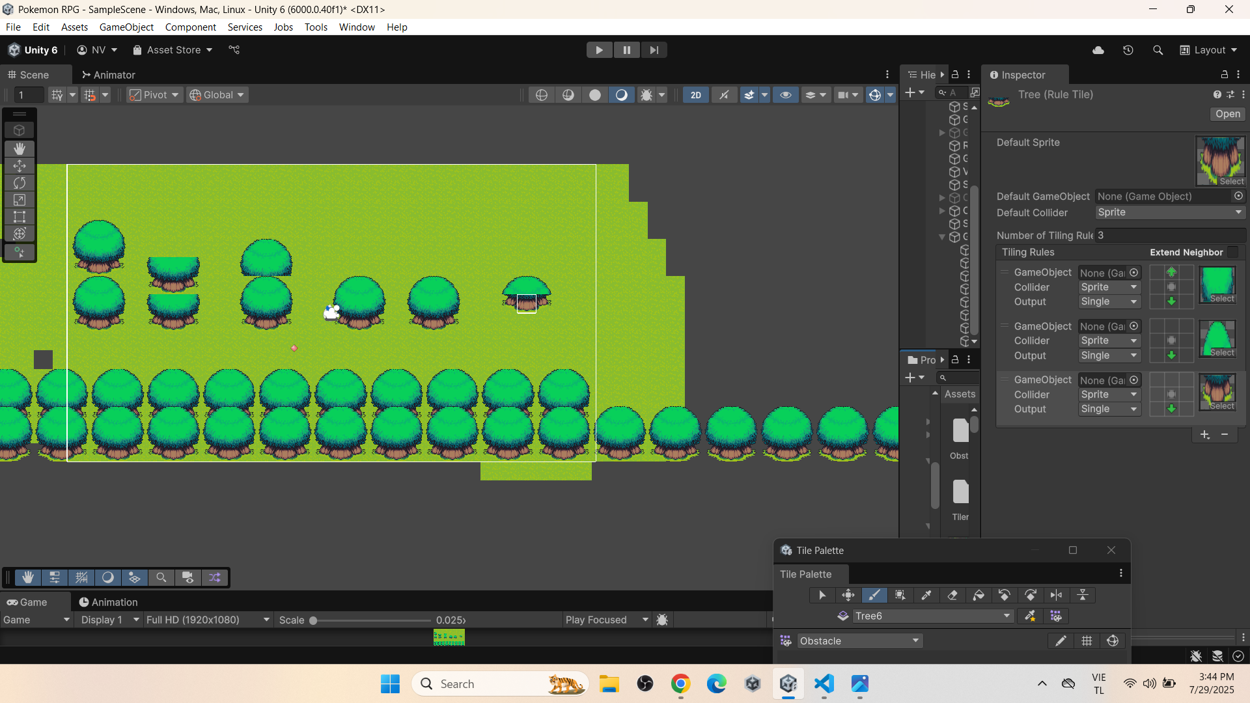Open the Layout dropdown
Image resolution: width=1250 pixels, height=703 pixels.
coord(1208,50)
